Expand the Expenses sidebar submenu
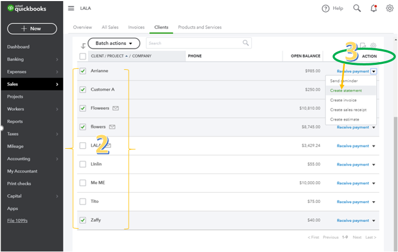398x252 pixels. coord(57,72)
